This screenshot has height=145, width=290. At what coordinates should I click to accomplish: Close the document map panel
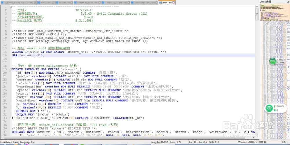pyautogui.click(x=288, y=1)
